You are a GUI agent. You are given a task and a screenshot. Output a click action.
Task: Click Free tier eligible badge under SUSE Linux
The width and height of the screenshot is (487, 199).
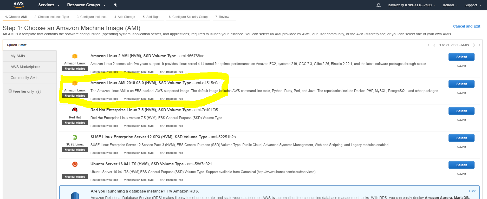click(75, 150)
